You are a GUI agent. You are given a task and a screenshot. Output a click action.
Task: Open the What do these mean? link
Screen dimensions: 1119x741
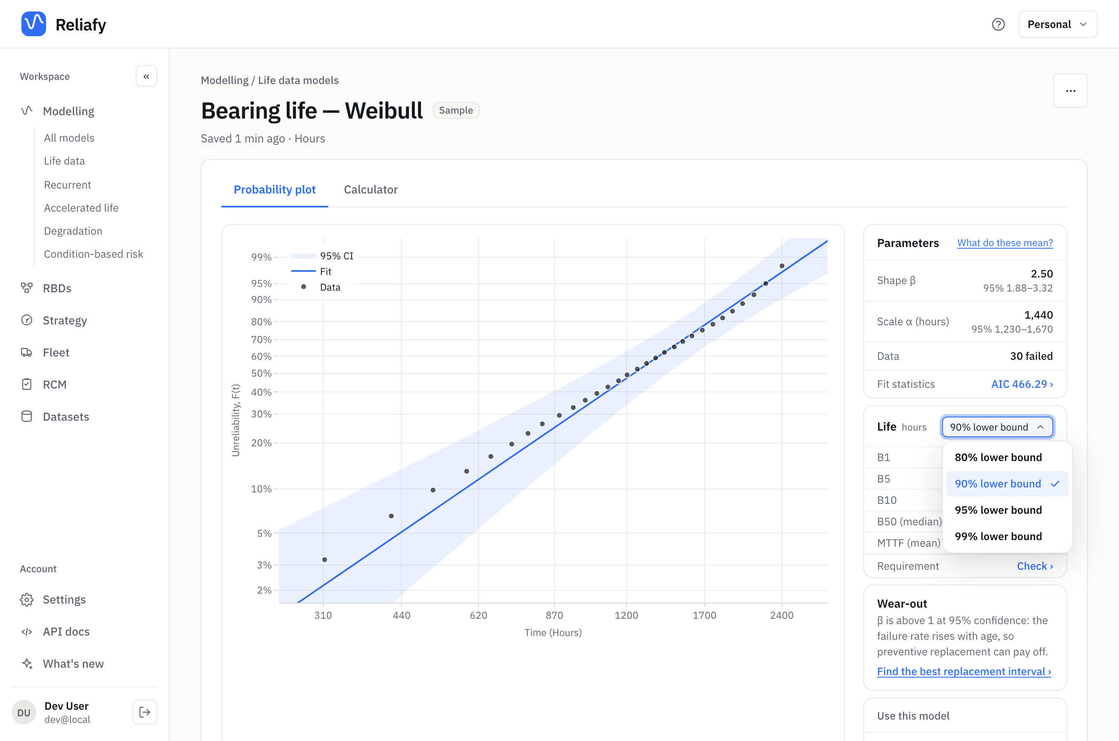click(x=1005, y=243)
